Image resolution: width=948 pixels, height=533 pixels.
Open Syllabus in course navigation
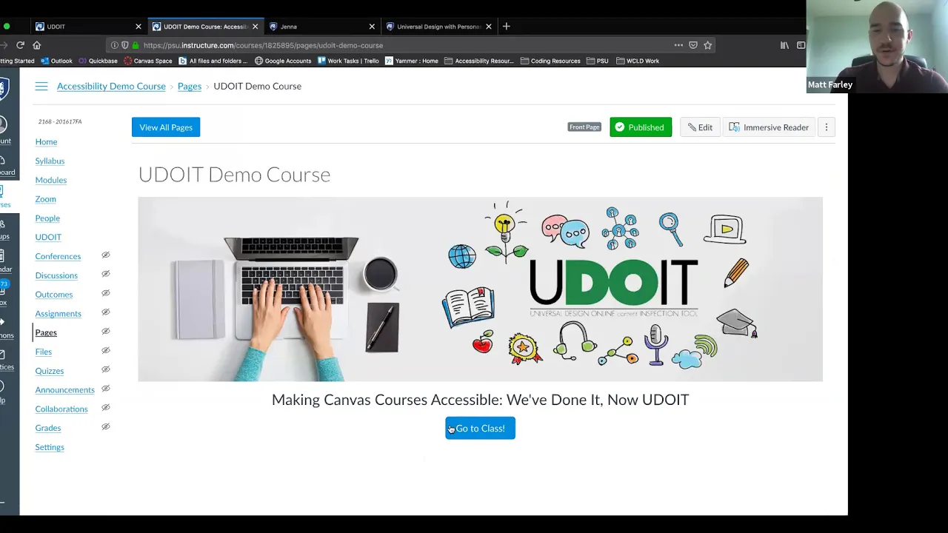tap(50, 161)
